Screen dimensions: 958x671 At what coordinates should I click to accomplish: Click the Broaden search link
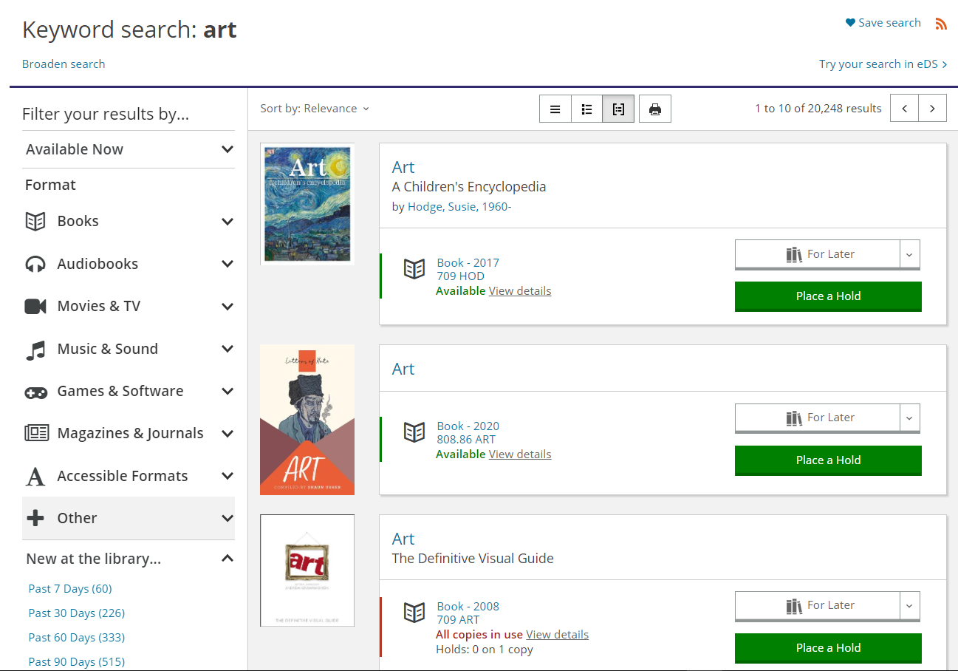pyautogui.click(x=64, y=64)
